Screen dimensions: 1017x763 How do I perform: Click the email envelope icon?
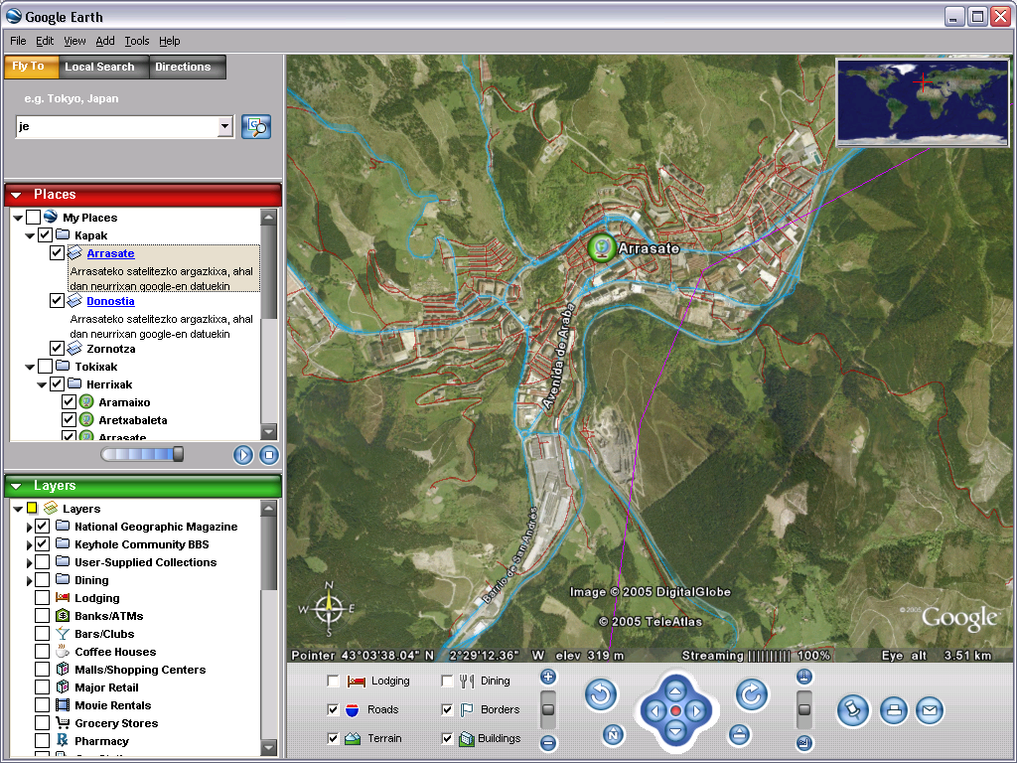[929, 710]
